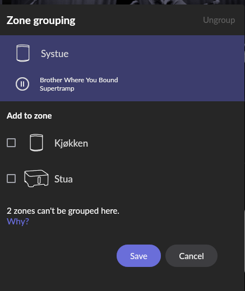The width and height of the screenshot is (245, 291).
Task: Open the Why? explanation link
Action: tap(18, 222)
